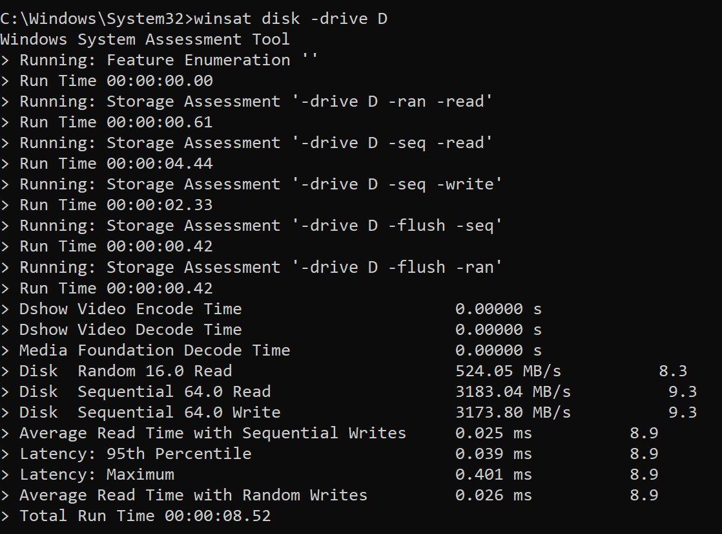Viewport: 722px width, 534px height.
Task: Click the 3173.80 MB/s sequential write value
Action: point(513,412)
